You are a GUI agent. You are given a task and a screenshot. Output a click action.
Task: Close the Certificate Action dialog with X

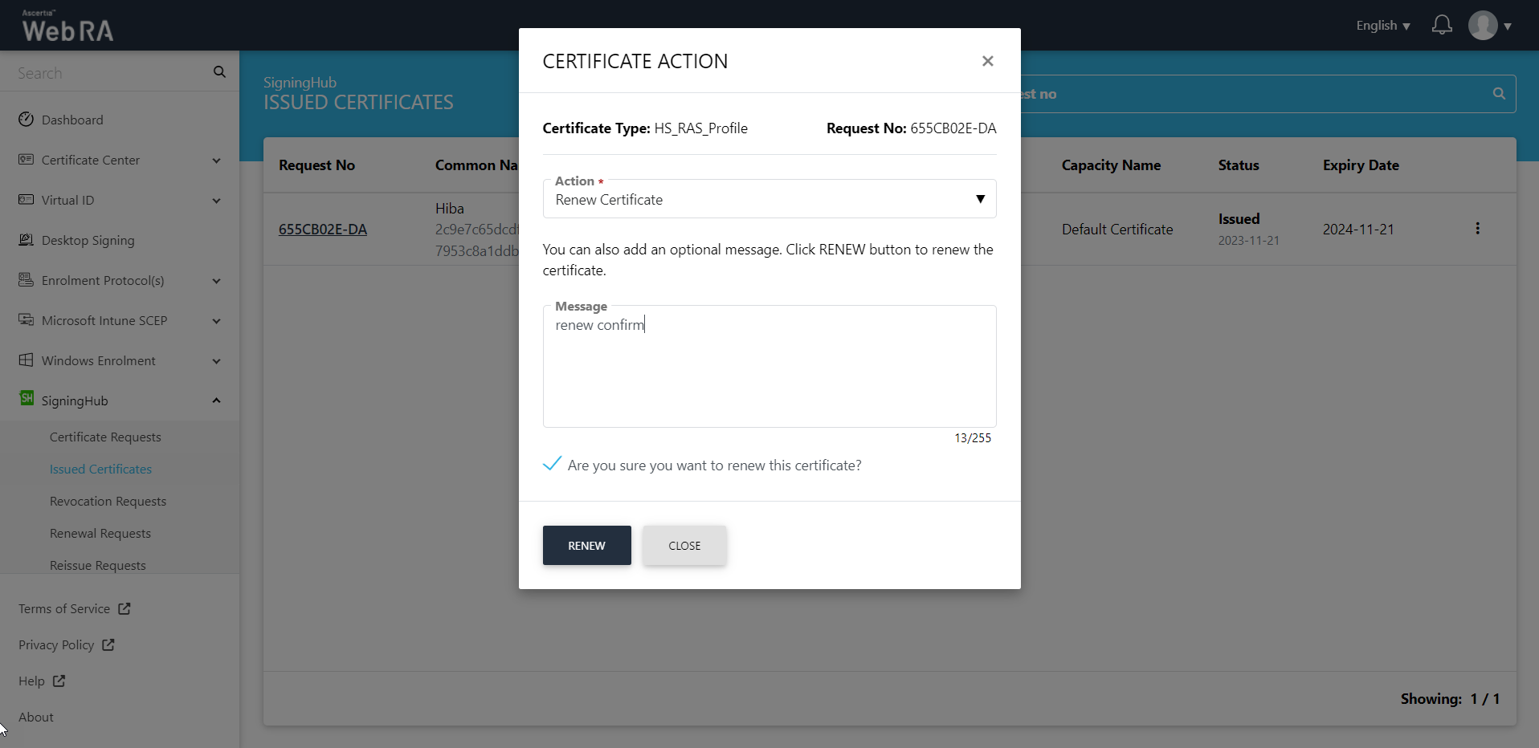pyautogui.click(x=987, y=61)
